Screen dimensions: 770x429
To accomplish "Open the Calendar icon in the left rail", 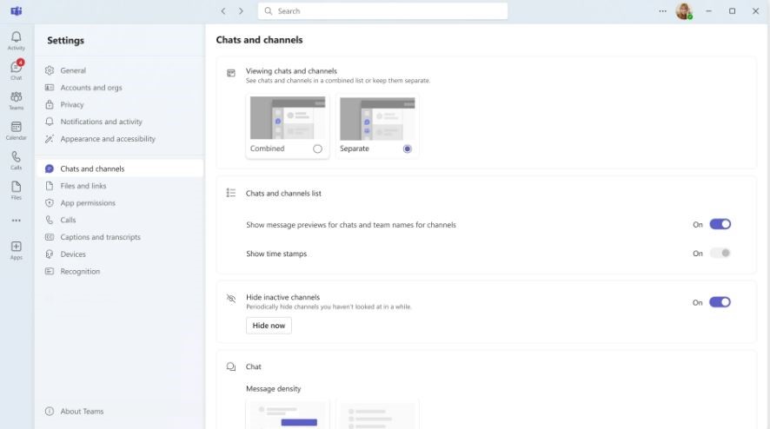I will tap(17, 130).
